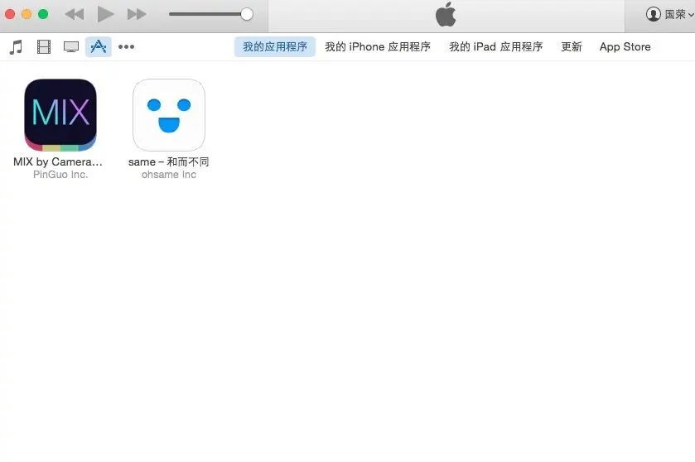Screen dimensions: 695x462
Task: Click the MIX by Camera... app title
Action: point(58,162)
